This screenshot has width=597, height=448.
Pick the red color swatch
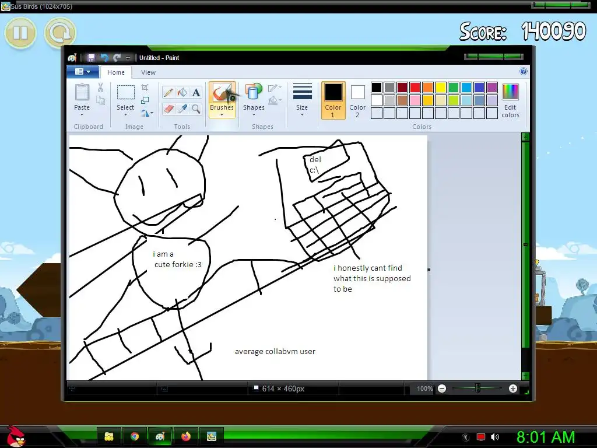pos(415,87)
